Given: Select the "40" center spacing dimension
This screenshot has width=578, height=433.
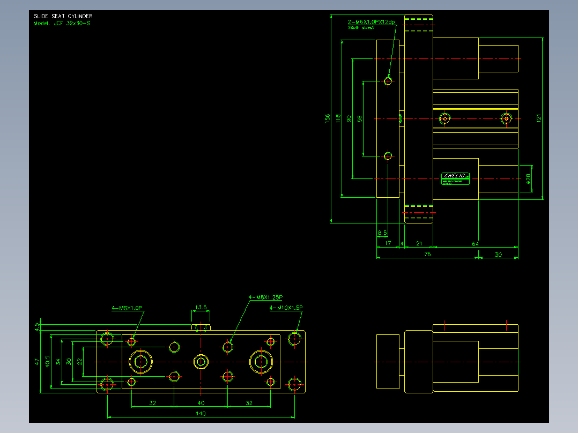Looking at the screenshot, I should coord(201,403).
